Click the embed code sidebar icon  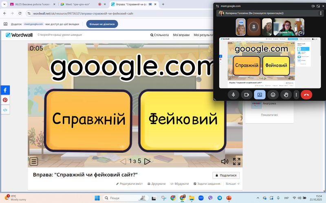(5, 110)
